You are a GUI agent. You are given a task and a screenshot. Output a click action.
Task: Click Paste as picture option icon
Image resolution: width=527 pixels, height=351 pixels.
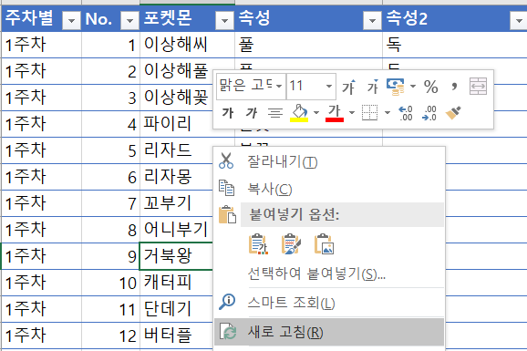pyautogui.click(x=324, y=244)
